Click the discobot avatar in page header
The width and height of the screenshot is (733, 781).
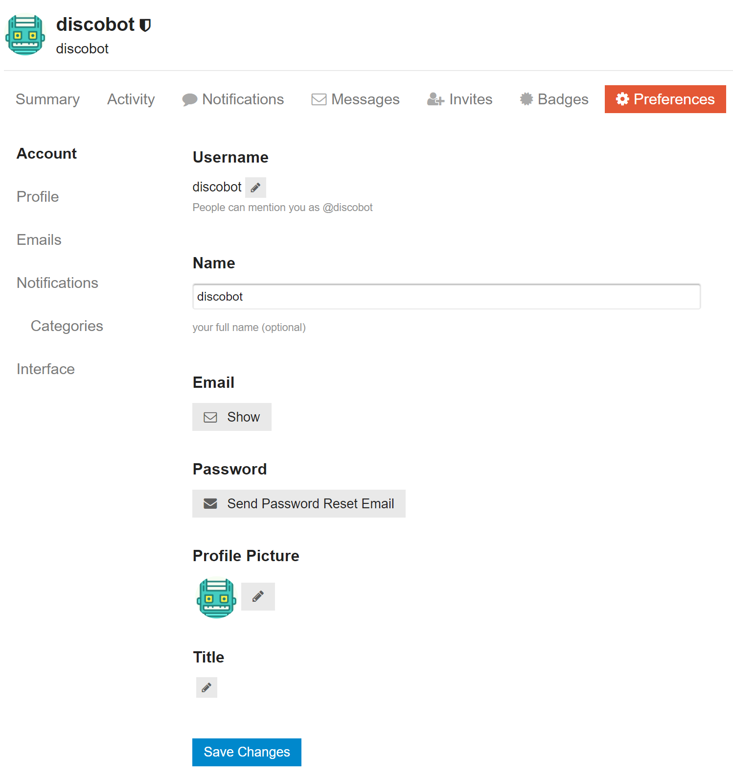coord(25,35)
